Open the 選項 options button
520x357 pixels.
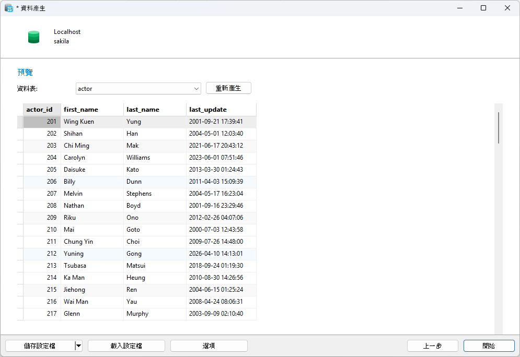click(209, 346)
